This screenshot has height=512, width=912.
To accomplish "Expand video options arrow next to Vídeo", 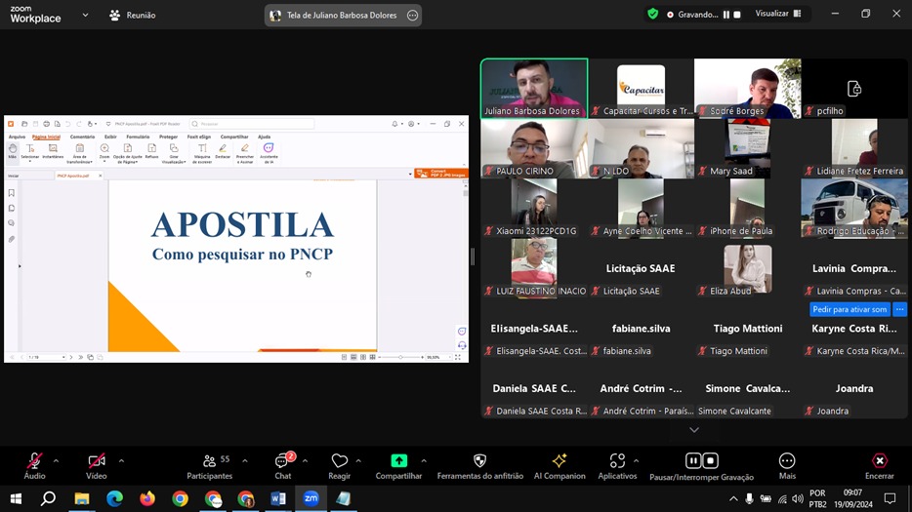I will (121, 460).
